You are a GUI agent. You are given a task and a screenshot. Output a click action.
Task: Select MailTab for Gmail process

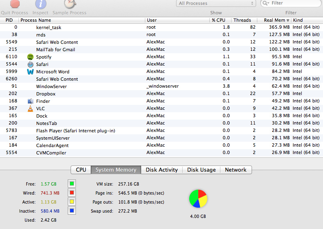click(162, 50)
